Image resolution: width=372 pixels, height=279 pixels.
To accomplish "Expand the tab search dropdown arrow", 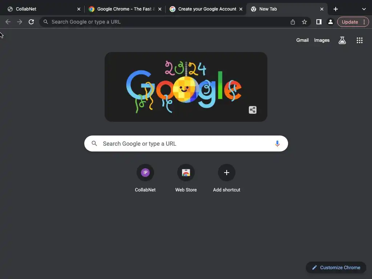I will pos(364,9).
